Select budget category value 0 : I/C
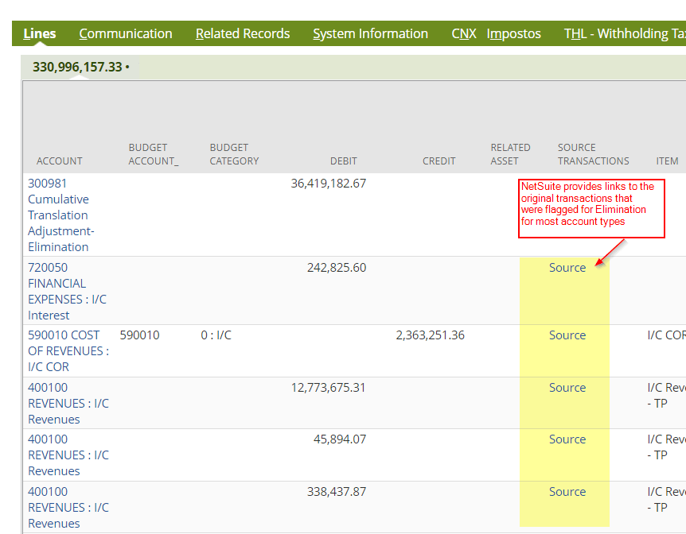 point(216,335)
